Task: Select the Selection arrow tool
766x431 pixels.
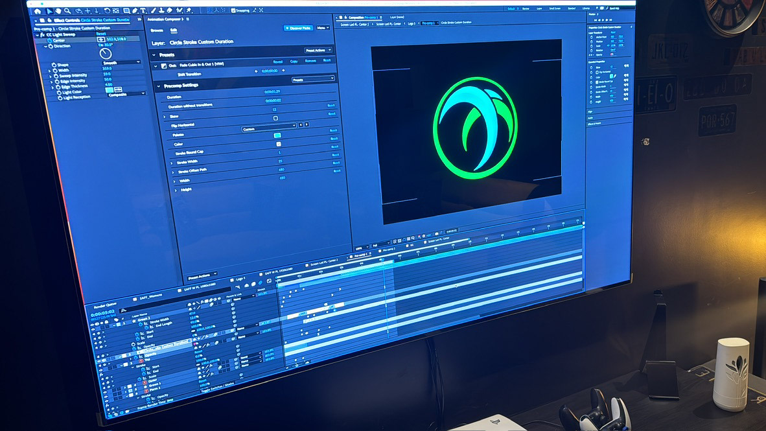Action: click(x=49, y=10)
